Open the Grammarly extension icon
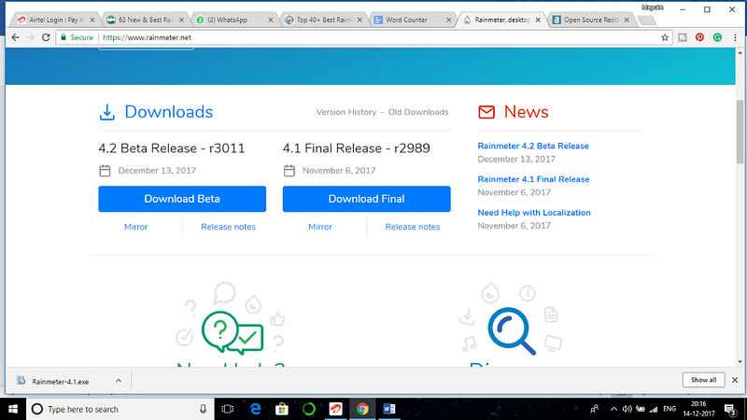Viewport: 747px width, 420px height. tap(717, 37)
